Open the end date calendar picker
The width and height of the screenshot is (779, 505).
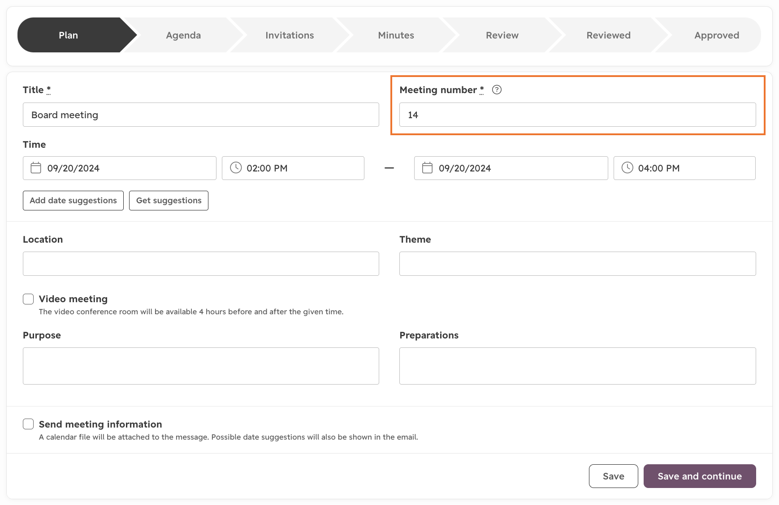426,168
